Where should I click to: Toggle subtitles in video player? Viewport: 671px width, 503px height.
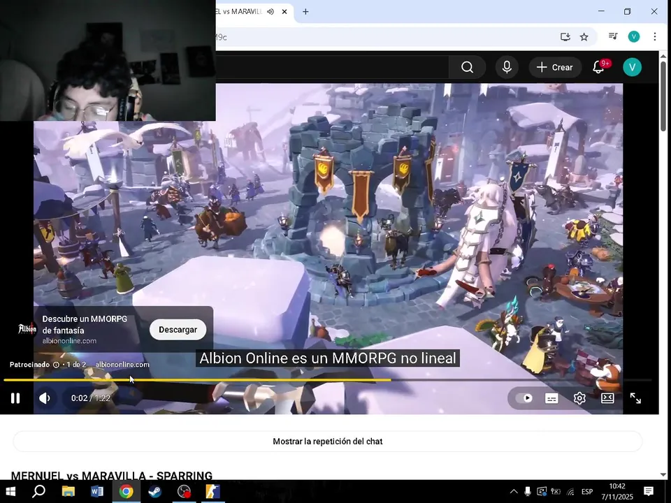click(x=551, y=398)
